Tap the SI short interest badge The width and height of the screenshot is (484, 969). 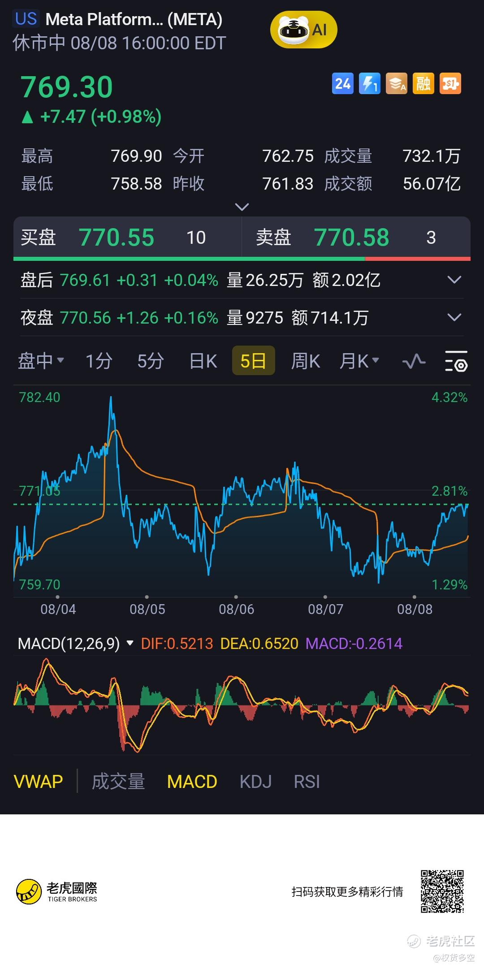[x=450, y=83]
